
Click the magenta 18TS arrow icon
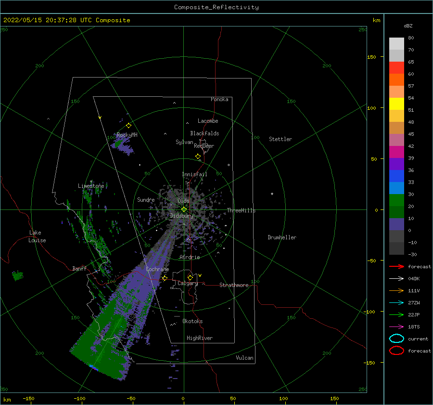[396, 327]
